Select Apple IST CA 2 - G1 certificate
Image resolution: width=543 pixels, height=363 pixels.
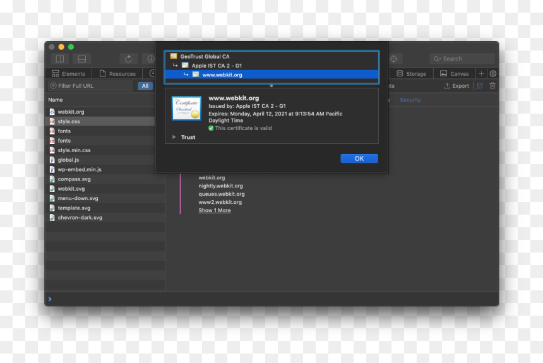click(x=271, y=66)
